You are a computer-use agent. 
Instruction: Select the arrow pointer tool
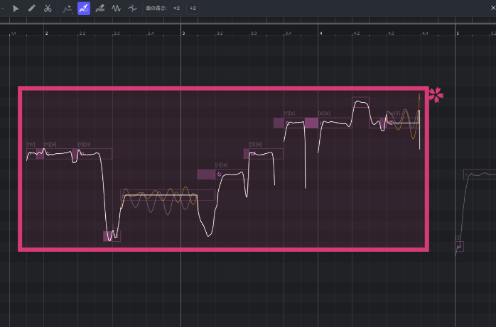[x=16, y=9]
